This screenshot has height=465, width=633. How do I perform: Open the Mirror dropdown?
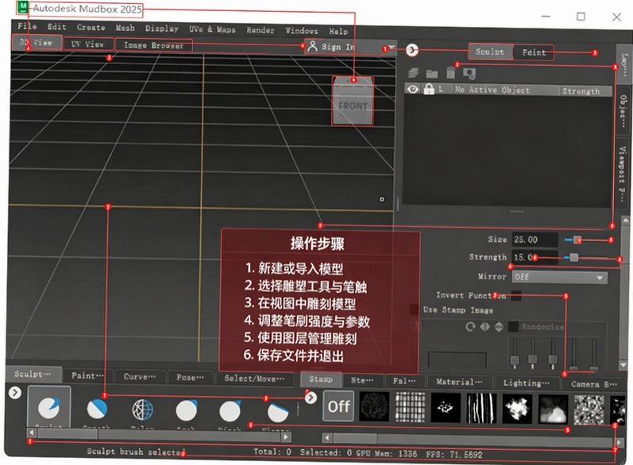click(559, 277)
